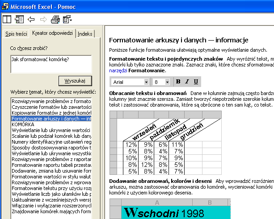Screen dimensions: 274x219
Task: Select topic 'Znajdowanie komórek mających form'
Action: click(x=51, y=211)
